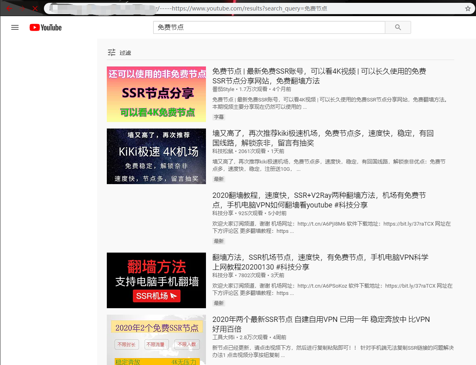This screenshot has height=365, width=476.
Task: Click the 字幕 badge on first video
Action: pyautogui.click(x=218, y=117)
